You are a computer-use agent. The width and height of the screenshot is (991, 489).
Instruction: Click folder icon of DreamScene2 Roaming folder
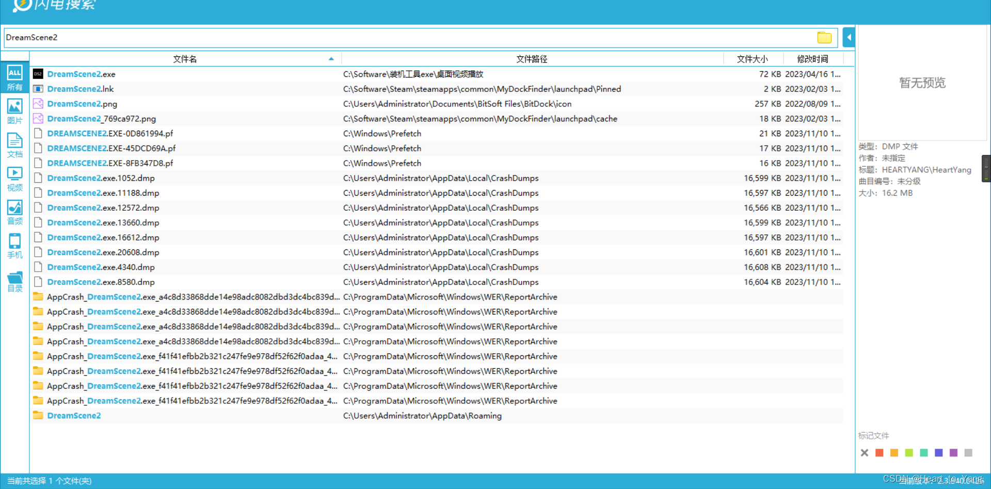click(x=38, y=415)
